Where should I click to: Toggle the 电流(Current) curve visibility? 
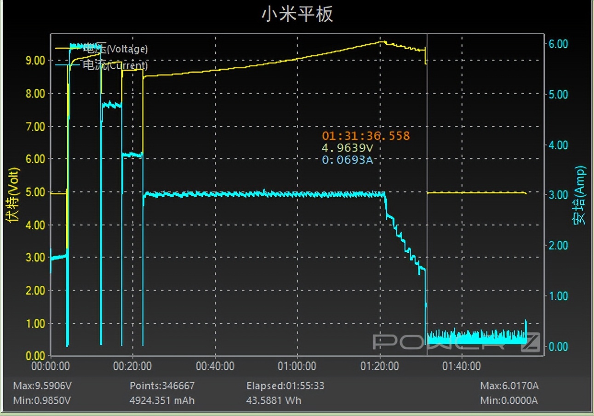[x=114, y=66]
